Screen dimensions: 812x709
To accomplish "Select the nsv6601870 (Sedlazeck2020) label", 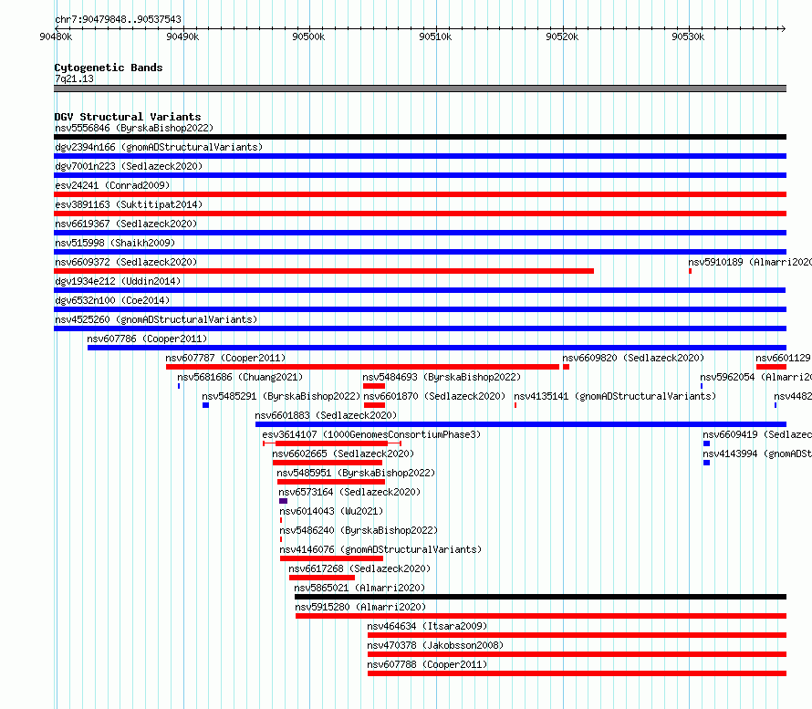I will [x=434, y=396].
